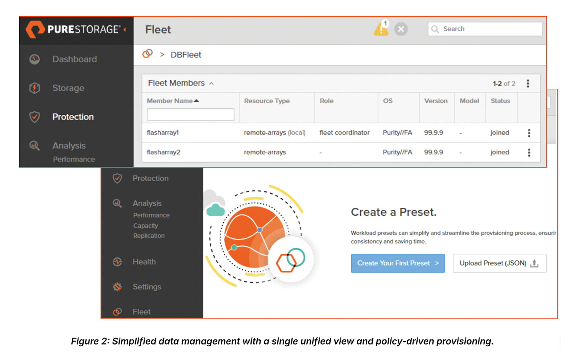This screenshot has height=355, width=580.
Task: Click OS column header
Action: (388, 101)
